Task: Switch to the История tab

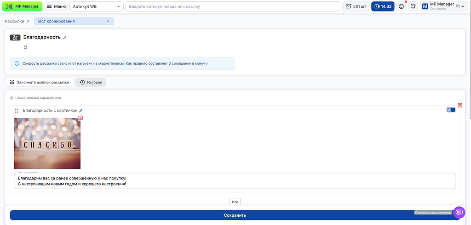Action: point(91,82)
